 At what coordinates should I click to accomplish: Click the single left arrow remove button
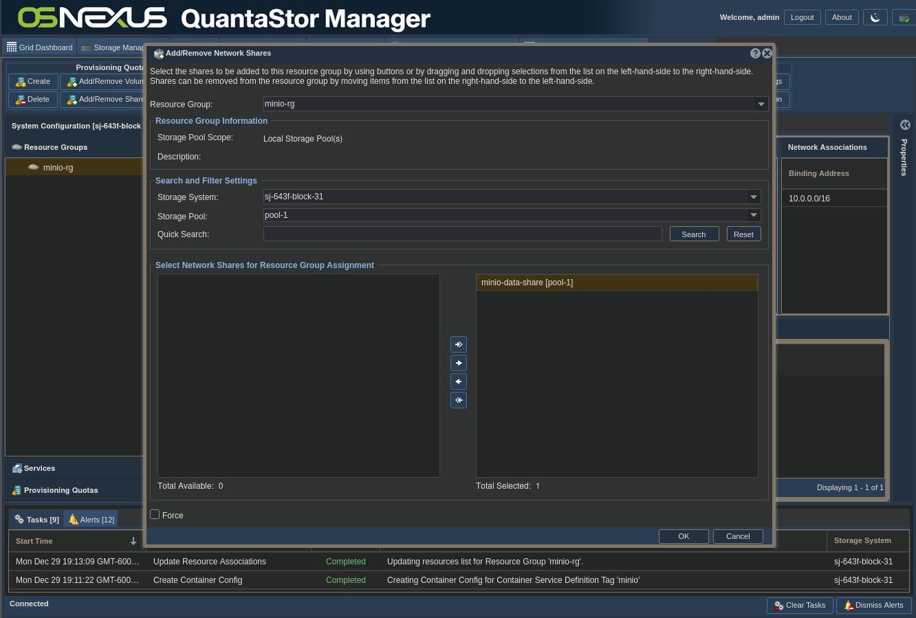pos(459,382)
